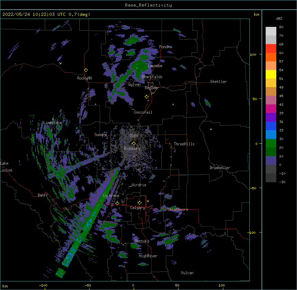The image size is (297, 290).
Task: Select the yellow diamond marker above Calgary
Action: click(x=140, y=203)
